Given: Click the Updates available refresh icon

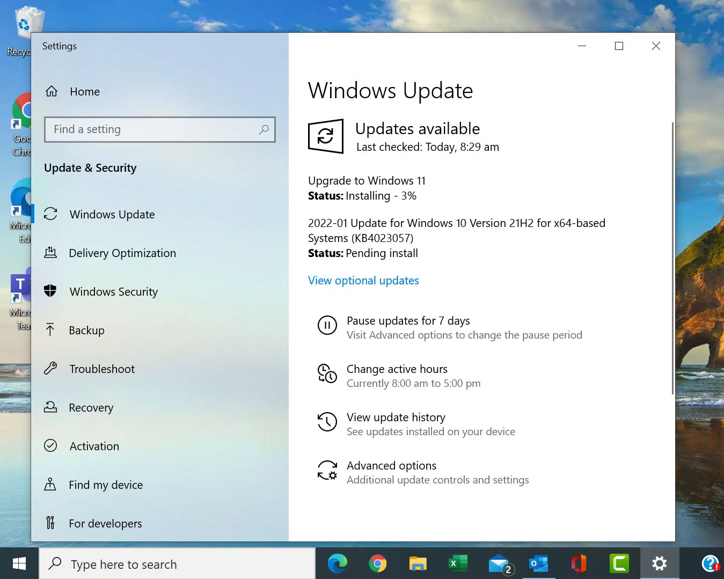Looking at the screenshot, I should (326, 136).
